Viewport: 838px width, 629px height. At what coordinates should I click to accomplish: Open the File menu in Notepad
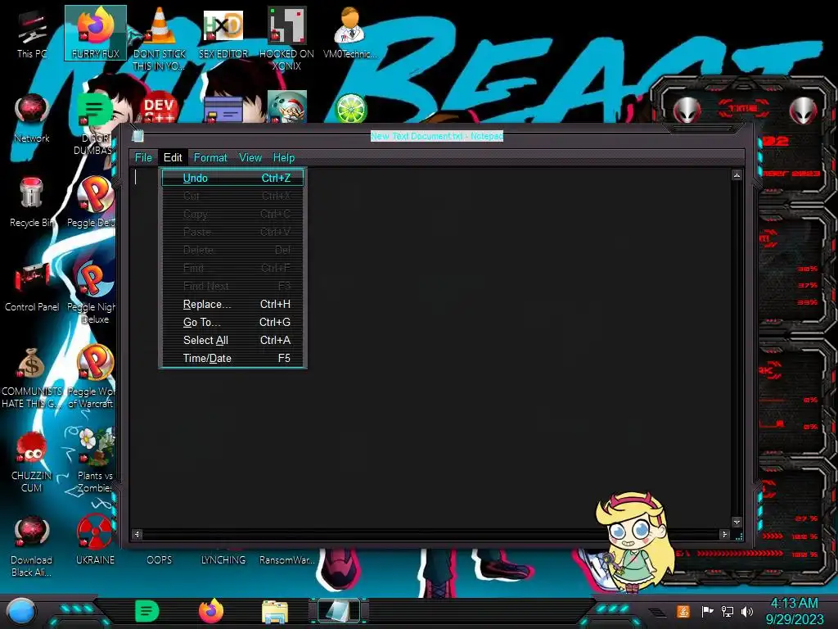(x=143, y=158)
